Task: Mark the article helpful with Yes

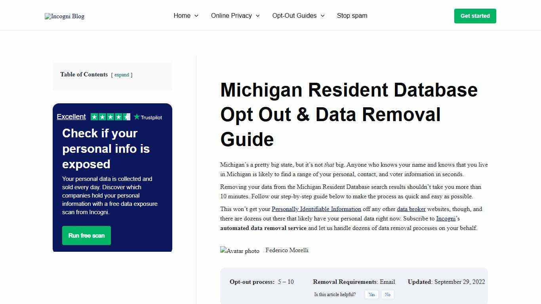Action: [x=371, y=294]
